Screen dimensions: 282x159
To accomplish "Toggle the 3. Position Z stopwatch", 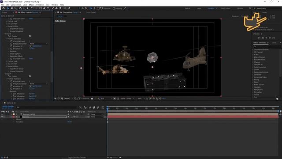I will coord(11,49).
